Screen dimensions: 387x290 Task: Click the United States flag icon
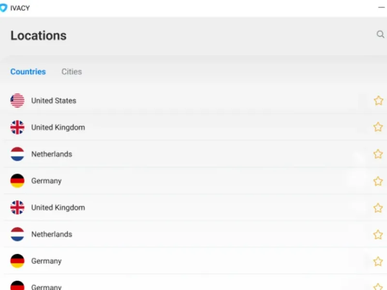(x=17, y=101)
